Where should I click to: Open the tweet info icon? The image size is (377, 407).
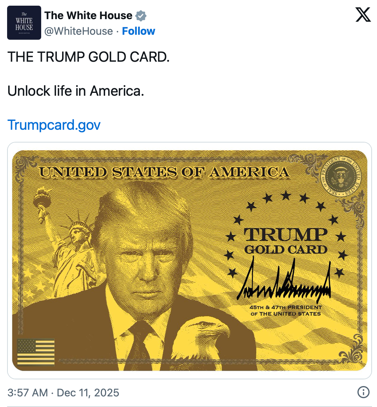(x=363, y=392)
